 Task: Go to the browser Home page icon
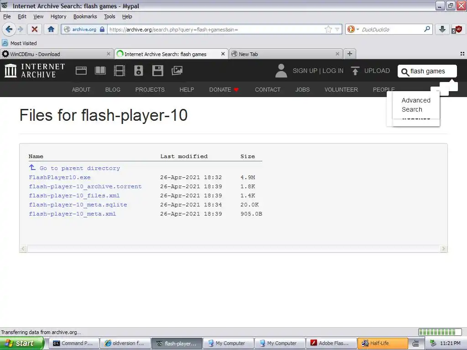coord(51,29)
